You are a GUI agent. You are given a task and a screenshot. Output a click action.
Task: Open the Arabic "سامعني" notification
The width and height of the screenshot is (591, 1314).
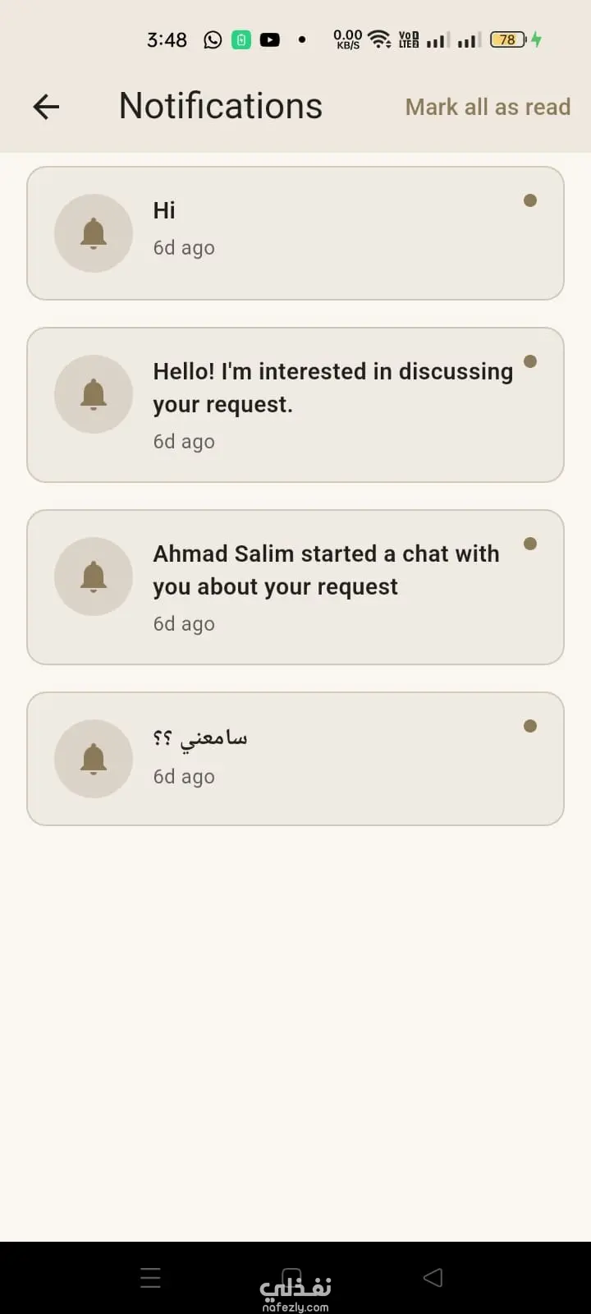tap(200, 737)
